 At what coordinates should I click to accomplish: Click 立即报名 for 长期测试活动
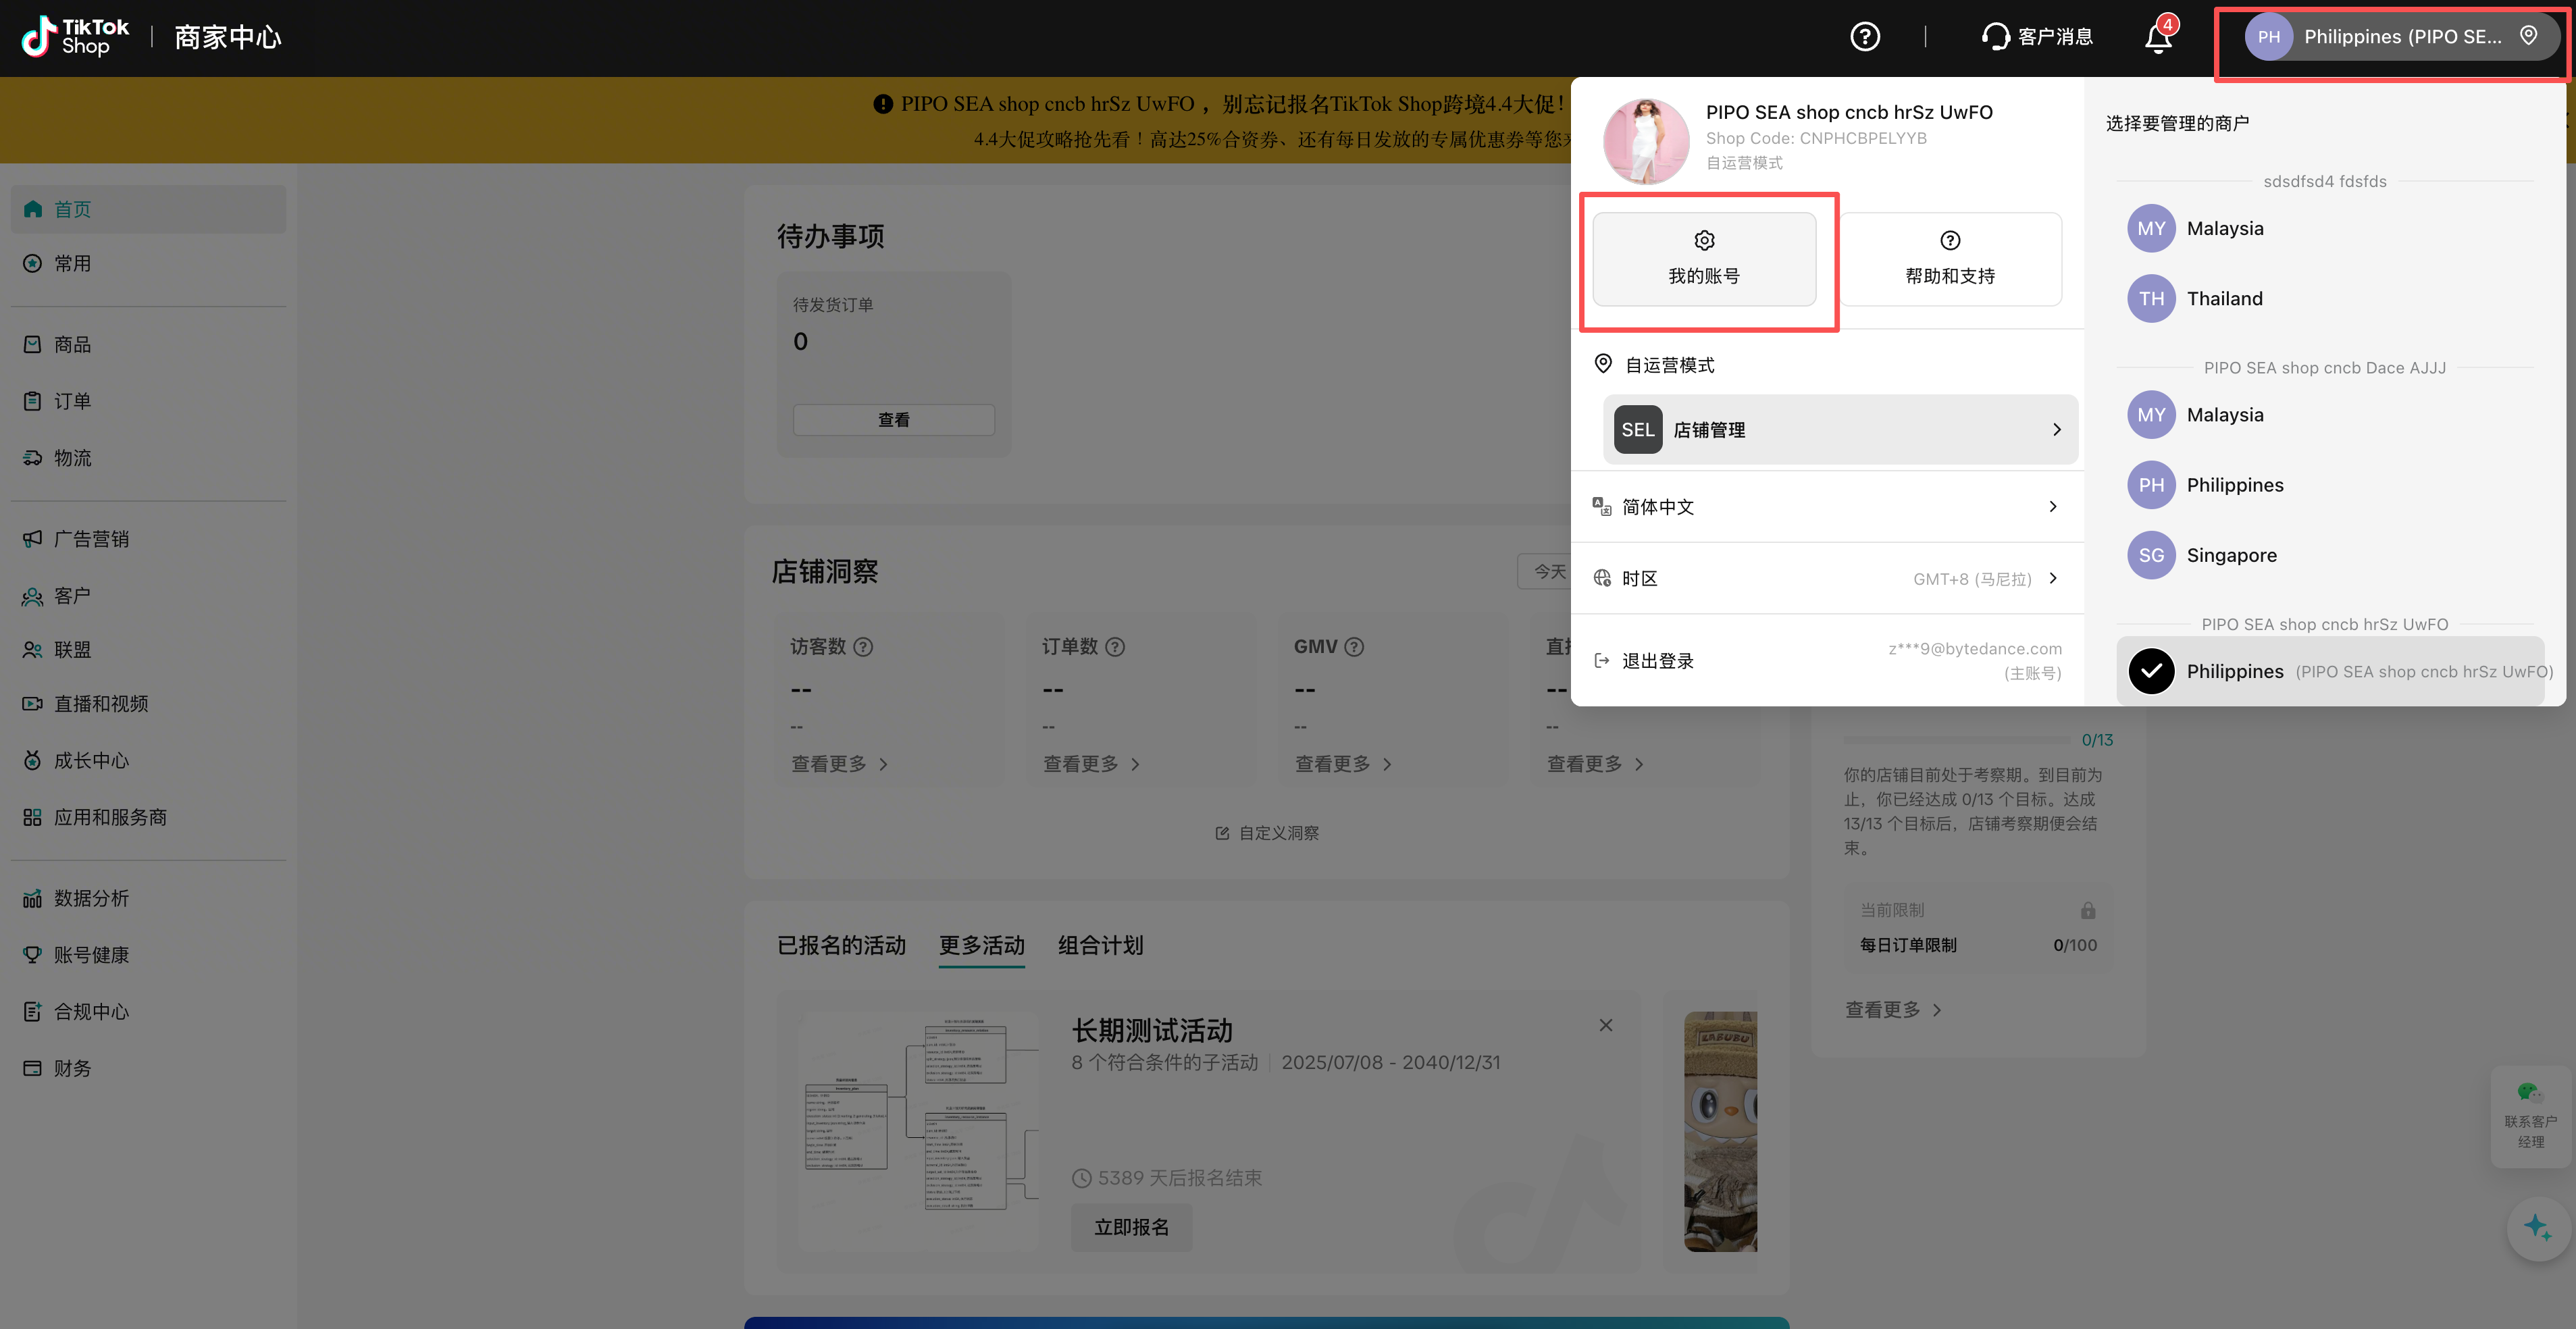(1131, 1227)
